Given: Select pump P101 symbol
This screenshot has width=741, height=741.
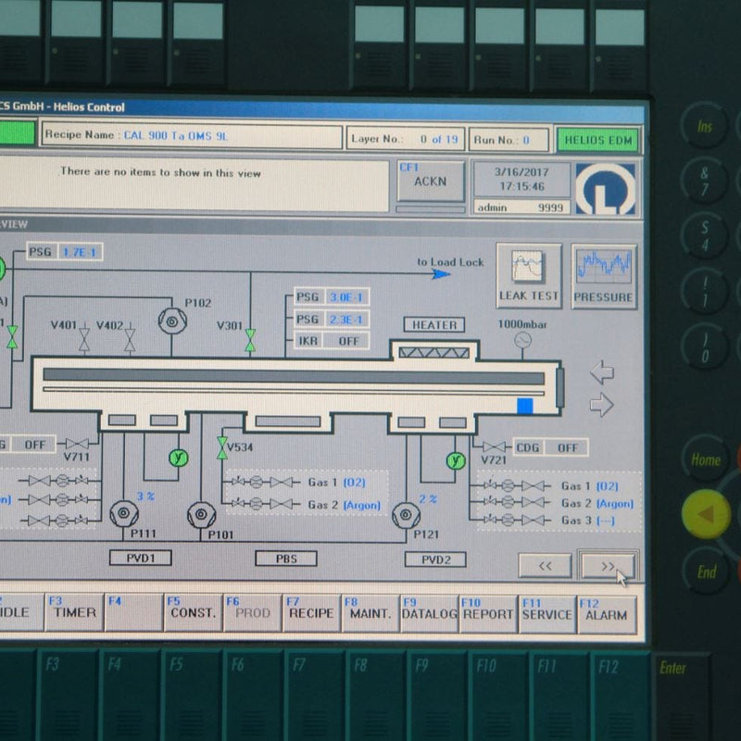Looking at the screenshot, I should click(202, 515).
